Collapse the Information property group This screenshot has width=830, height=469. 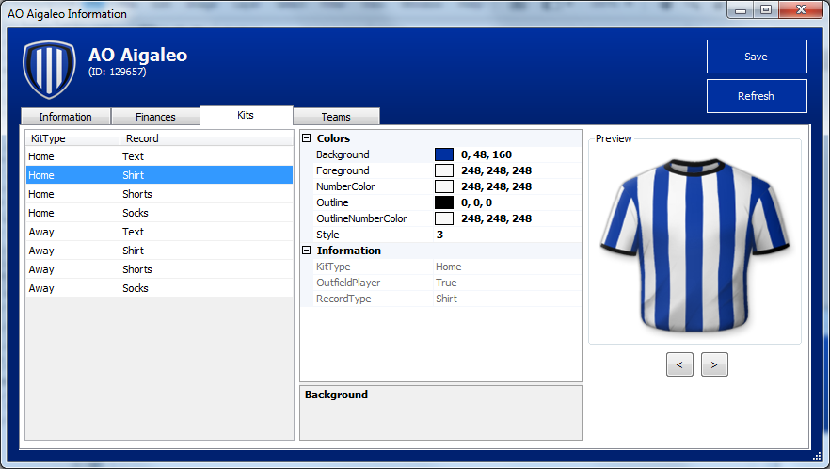pos(306,251)
